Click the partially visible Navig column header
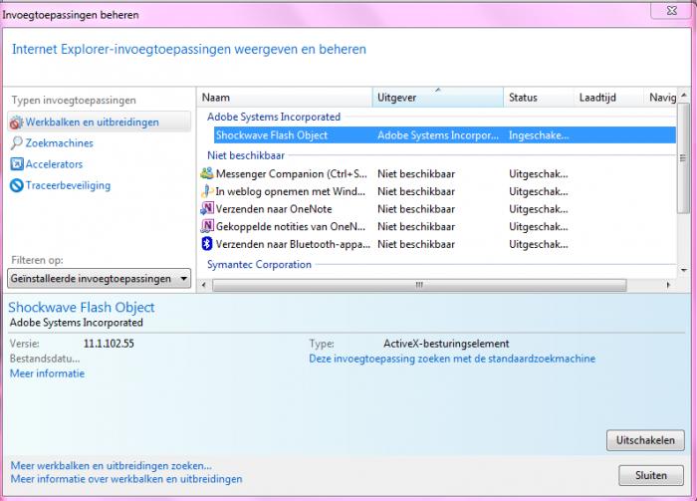The width and height of the screenshot is (697, 501). point(661,98)
